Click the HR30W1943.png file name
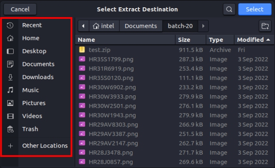The image size is (275, 168). (x=112, y=115)
